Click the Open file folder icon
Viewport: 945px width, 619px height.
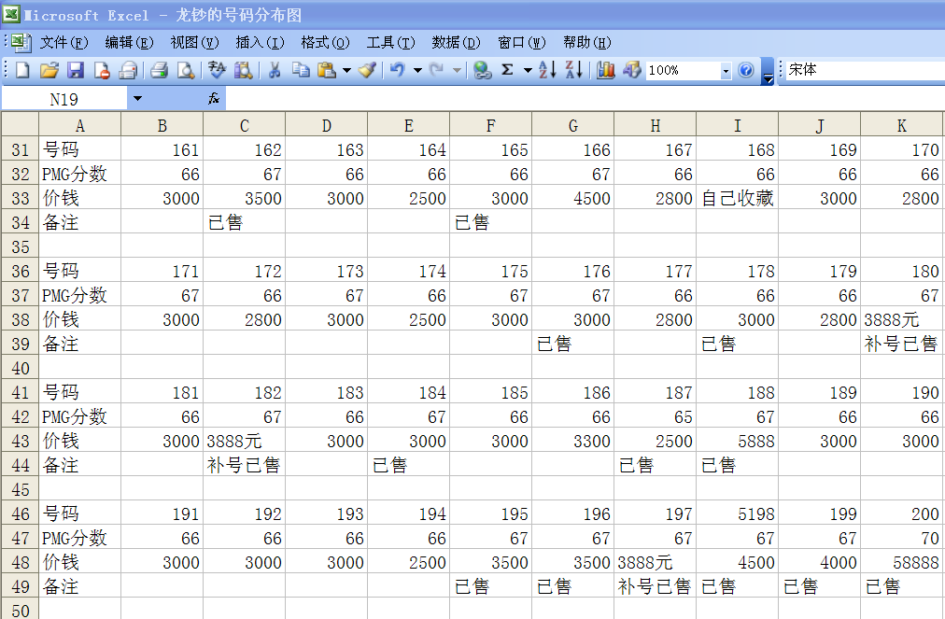point(49,70)
